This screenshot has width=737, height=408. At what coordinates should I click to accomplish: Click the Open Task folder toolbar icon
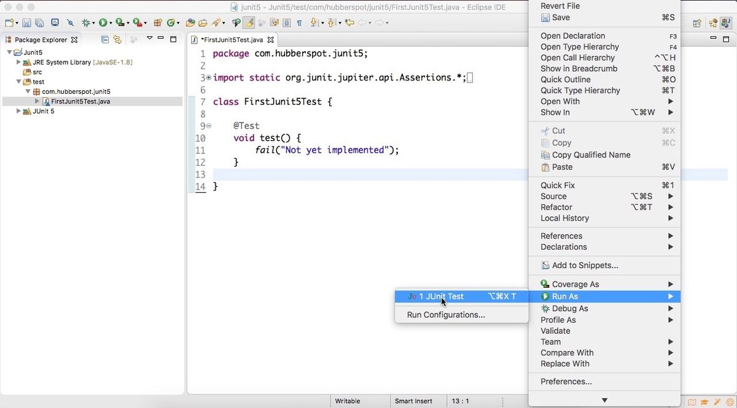pos(203,23)
